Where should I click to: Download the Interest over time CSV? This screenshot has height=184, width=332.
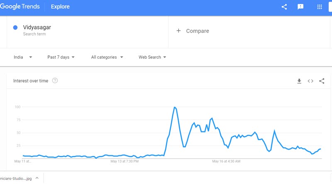[x=299, y=81]
